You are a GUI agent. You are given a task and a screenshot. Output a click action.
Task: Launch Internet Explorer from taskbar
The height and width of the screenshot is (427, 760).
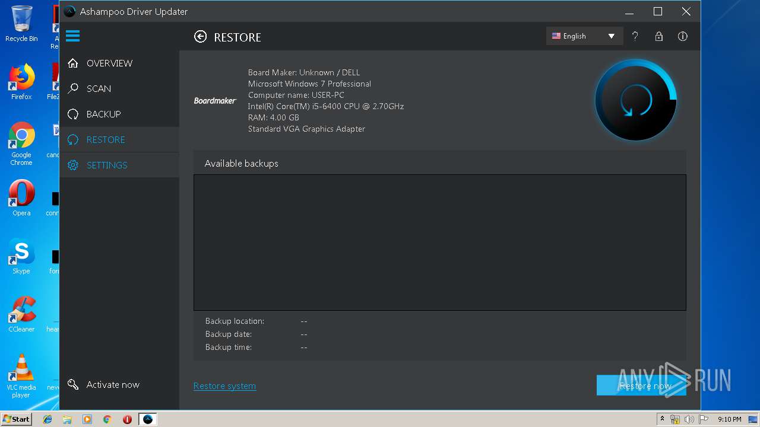(x=47, y=419)
